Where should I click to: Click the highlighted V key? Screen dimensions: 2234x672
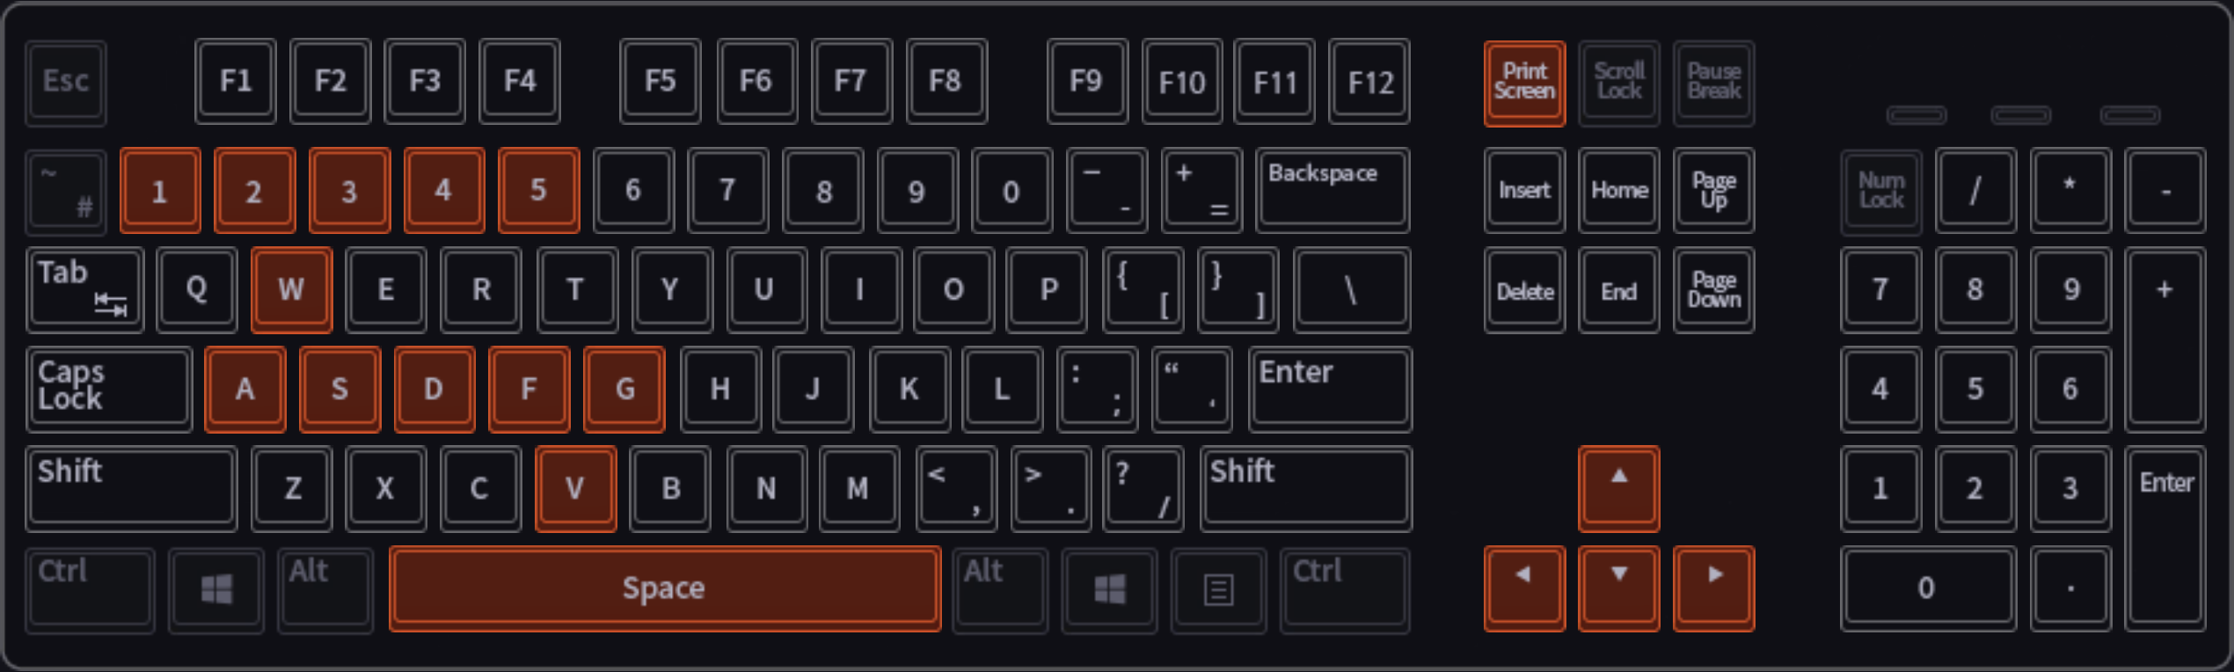click(575, 488)
